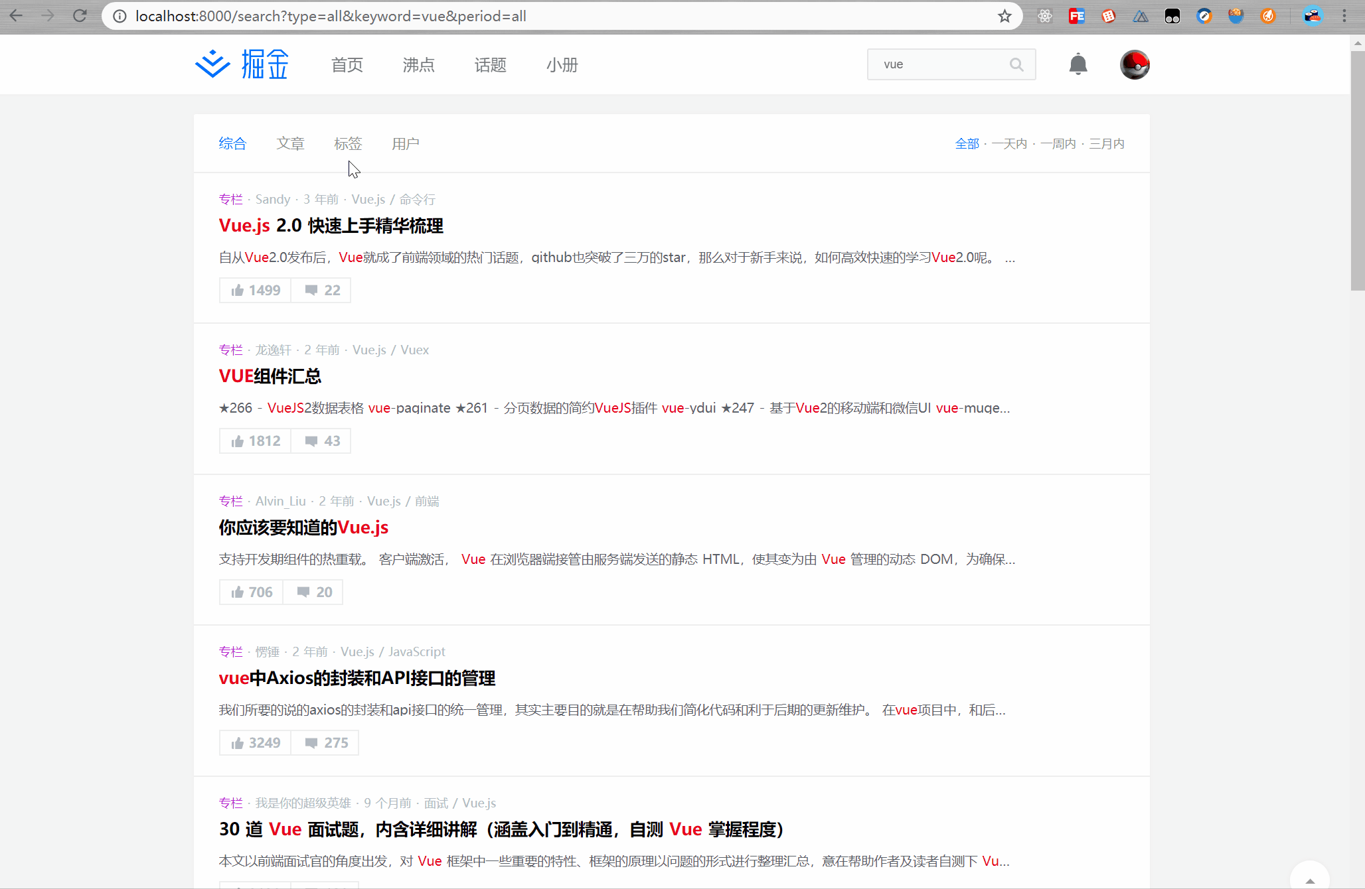Viewport: 1365px width, 889px height.
Task: Click the search magnifier icon
Action: coord(1016,64)
